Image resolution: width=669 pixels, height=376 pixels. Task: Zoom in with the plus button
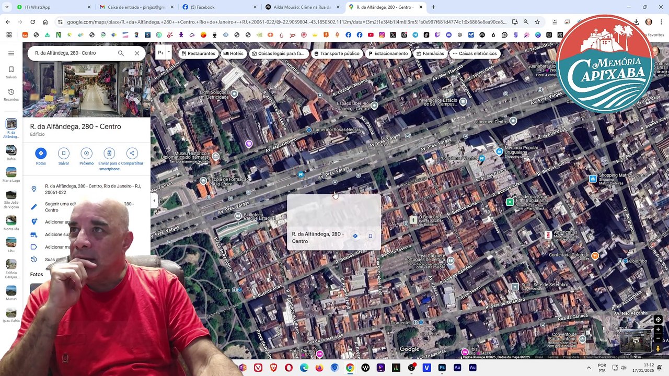pos(658,330)
